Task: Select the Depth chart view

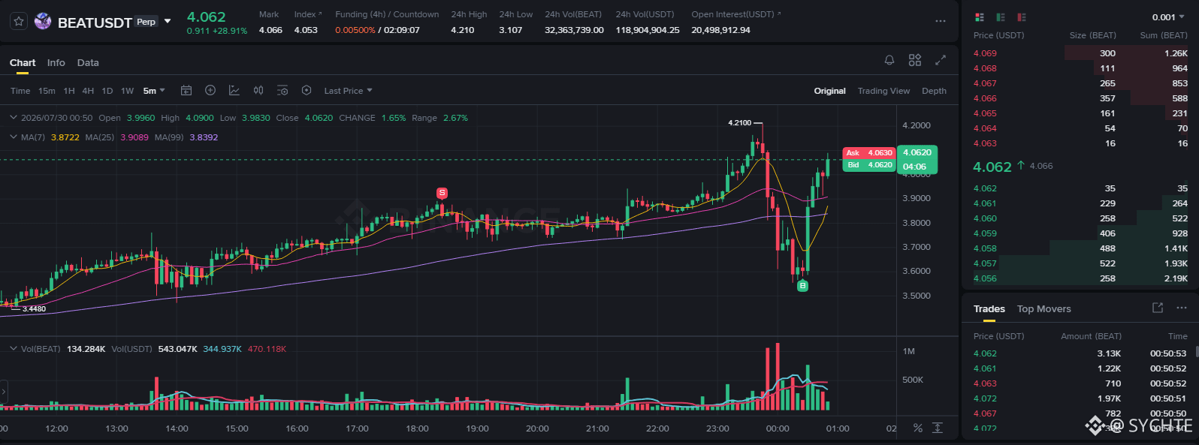Action: (x=934, y=91)
